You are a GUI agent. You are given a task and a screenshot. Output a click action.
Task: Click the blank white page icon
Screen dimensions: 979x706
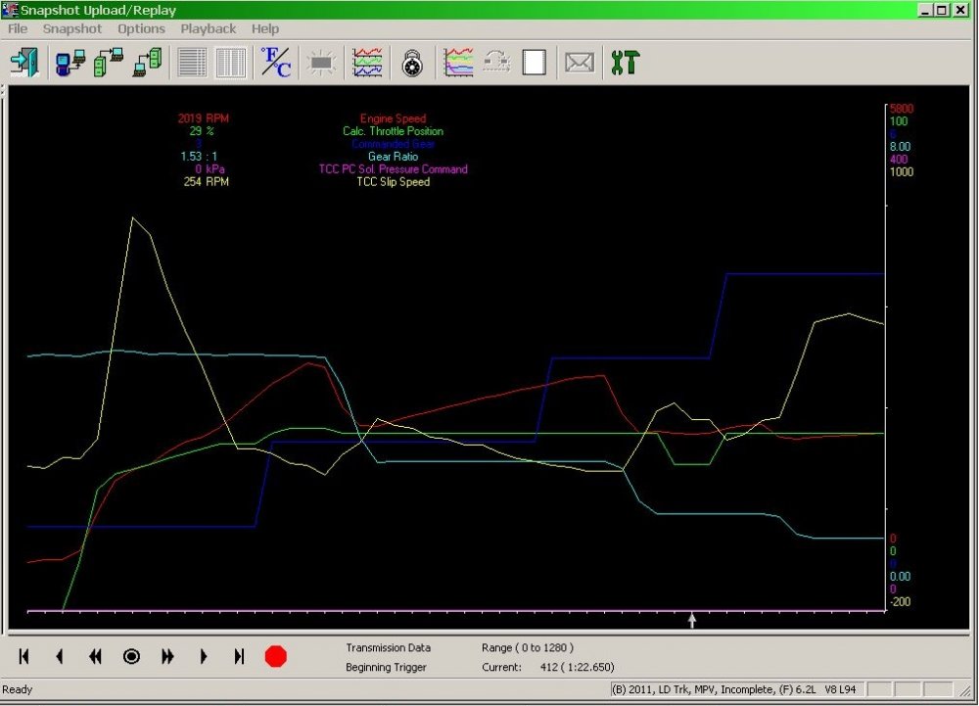coord(534,63)
